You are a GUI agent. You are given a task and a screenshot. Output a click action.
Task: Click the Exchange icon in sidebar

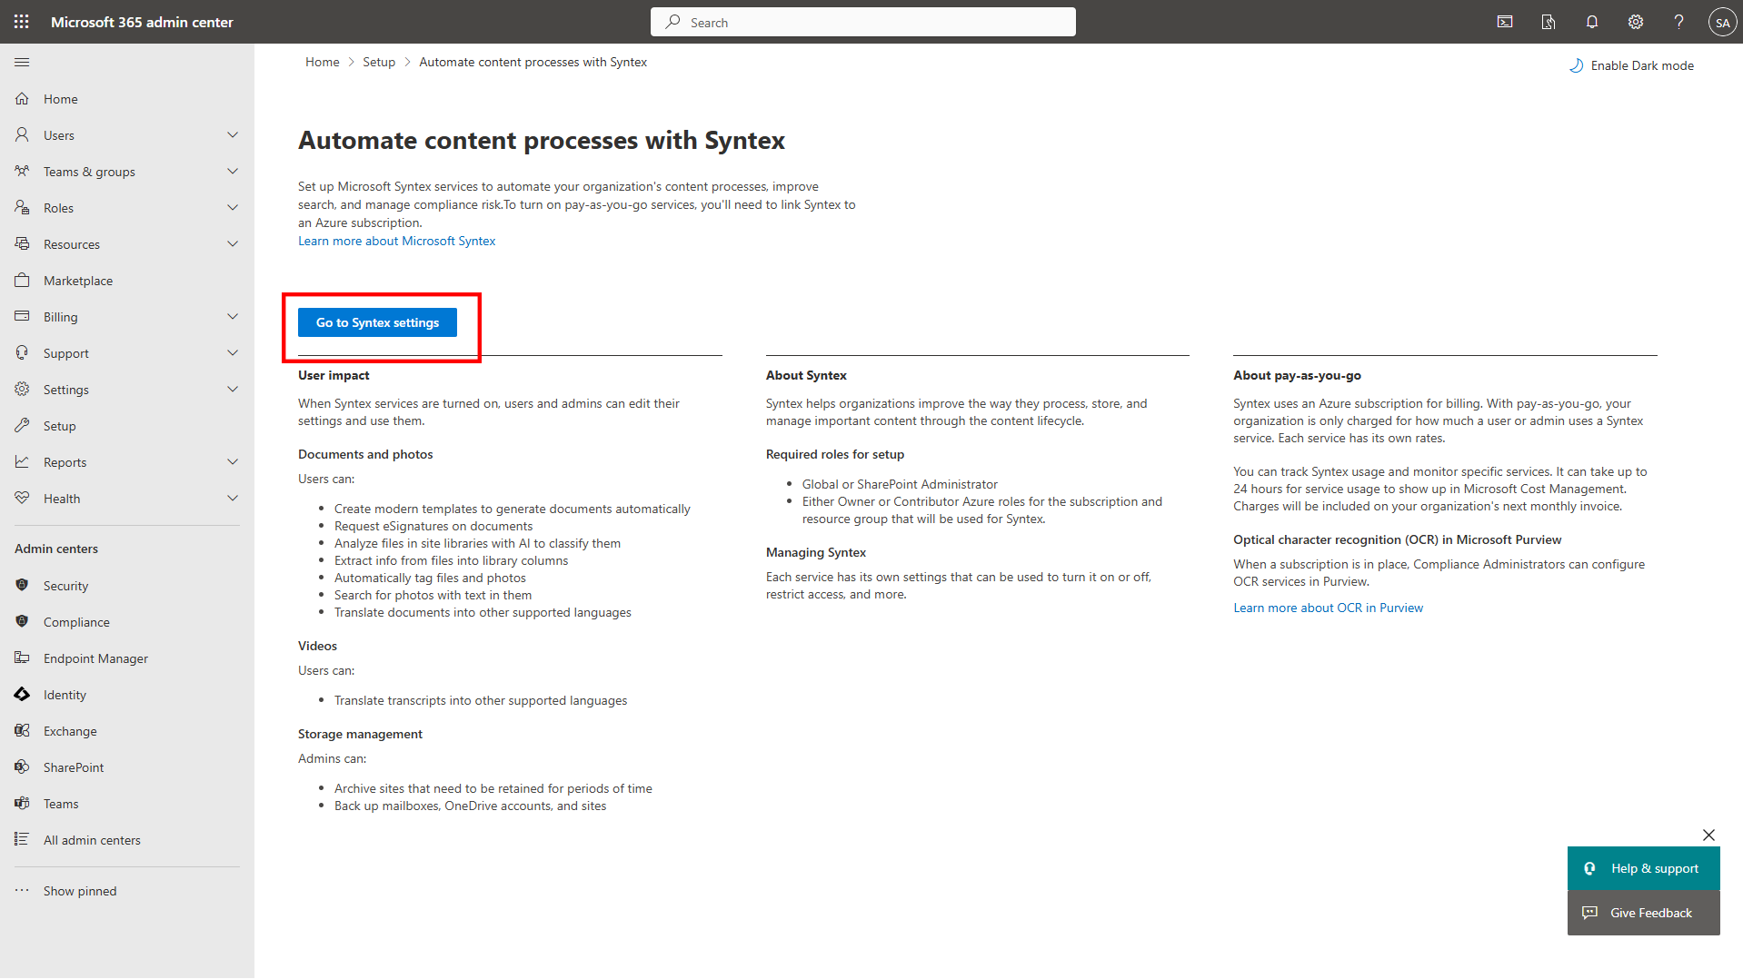(x=22, y=731)
